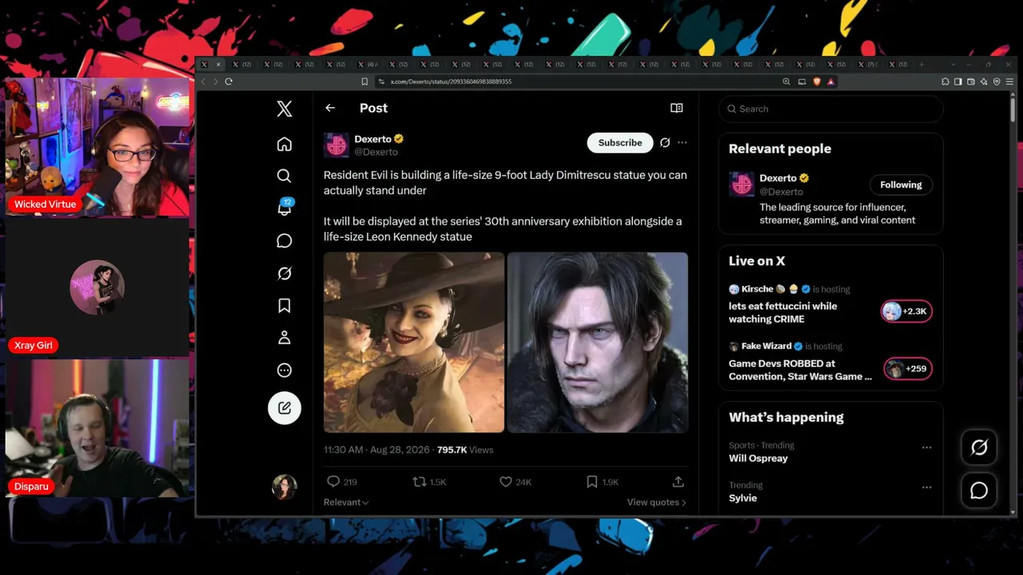Bookmark the post showing 1.9K bookmarks

pyautogui.click(x=602, y=482)
